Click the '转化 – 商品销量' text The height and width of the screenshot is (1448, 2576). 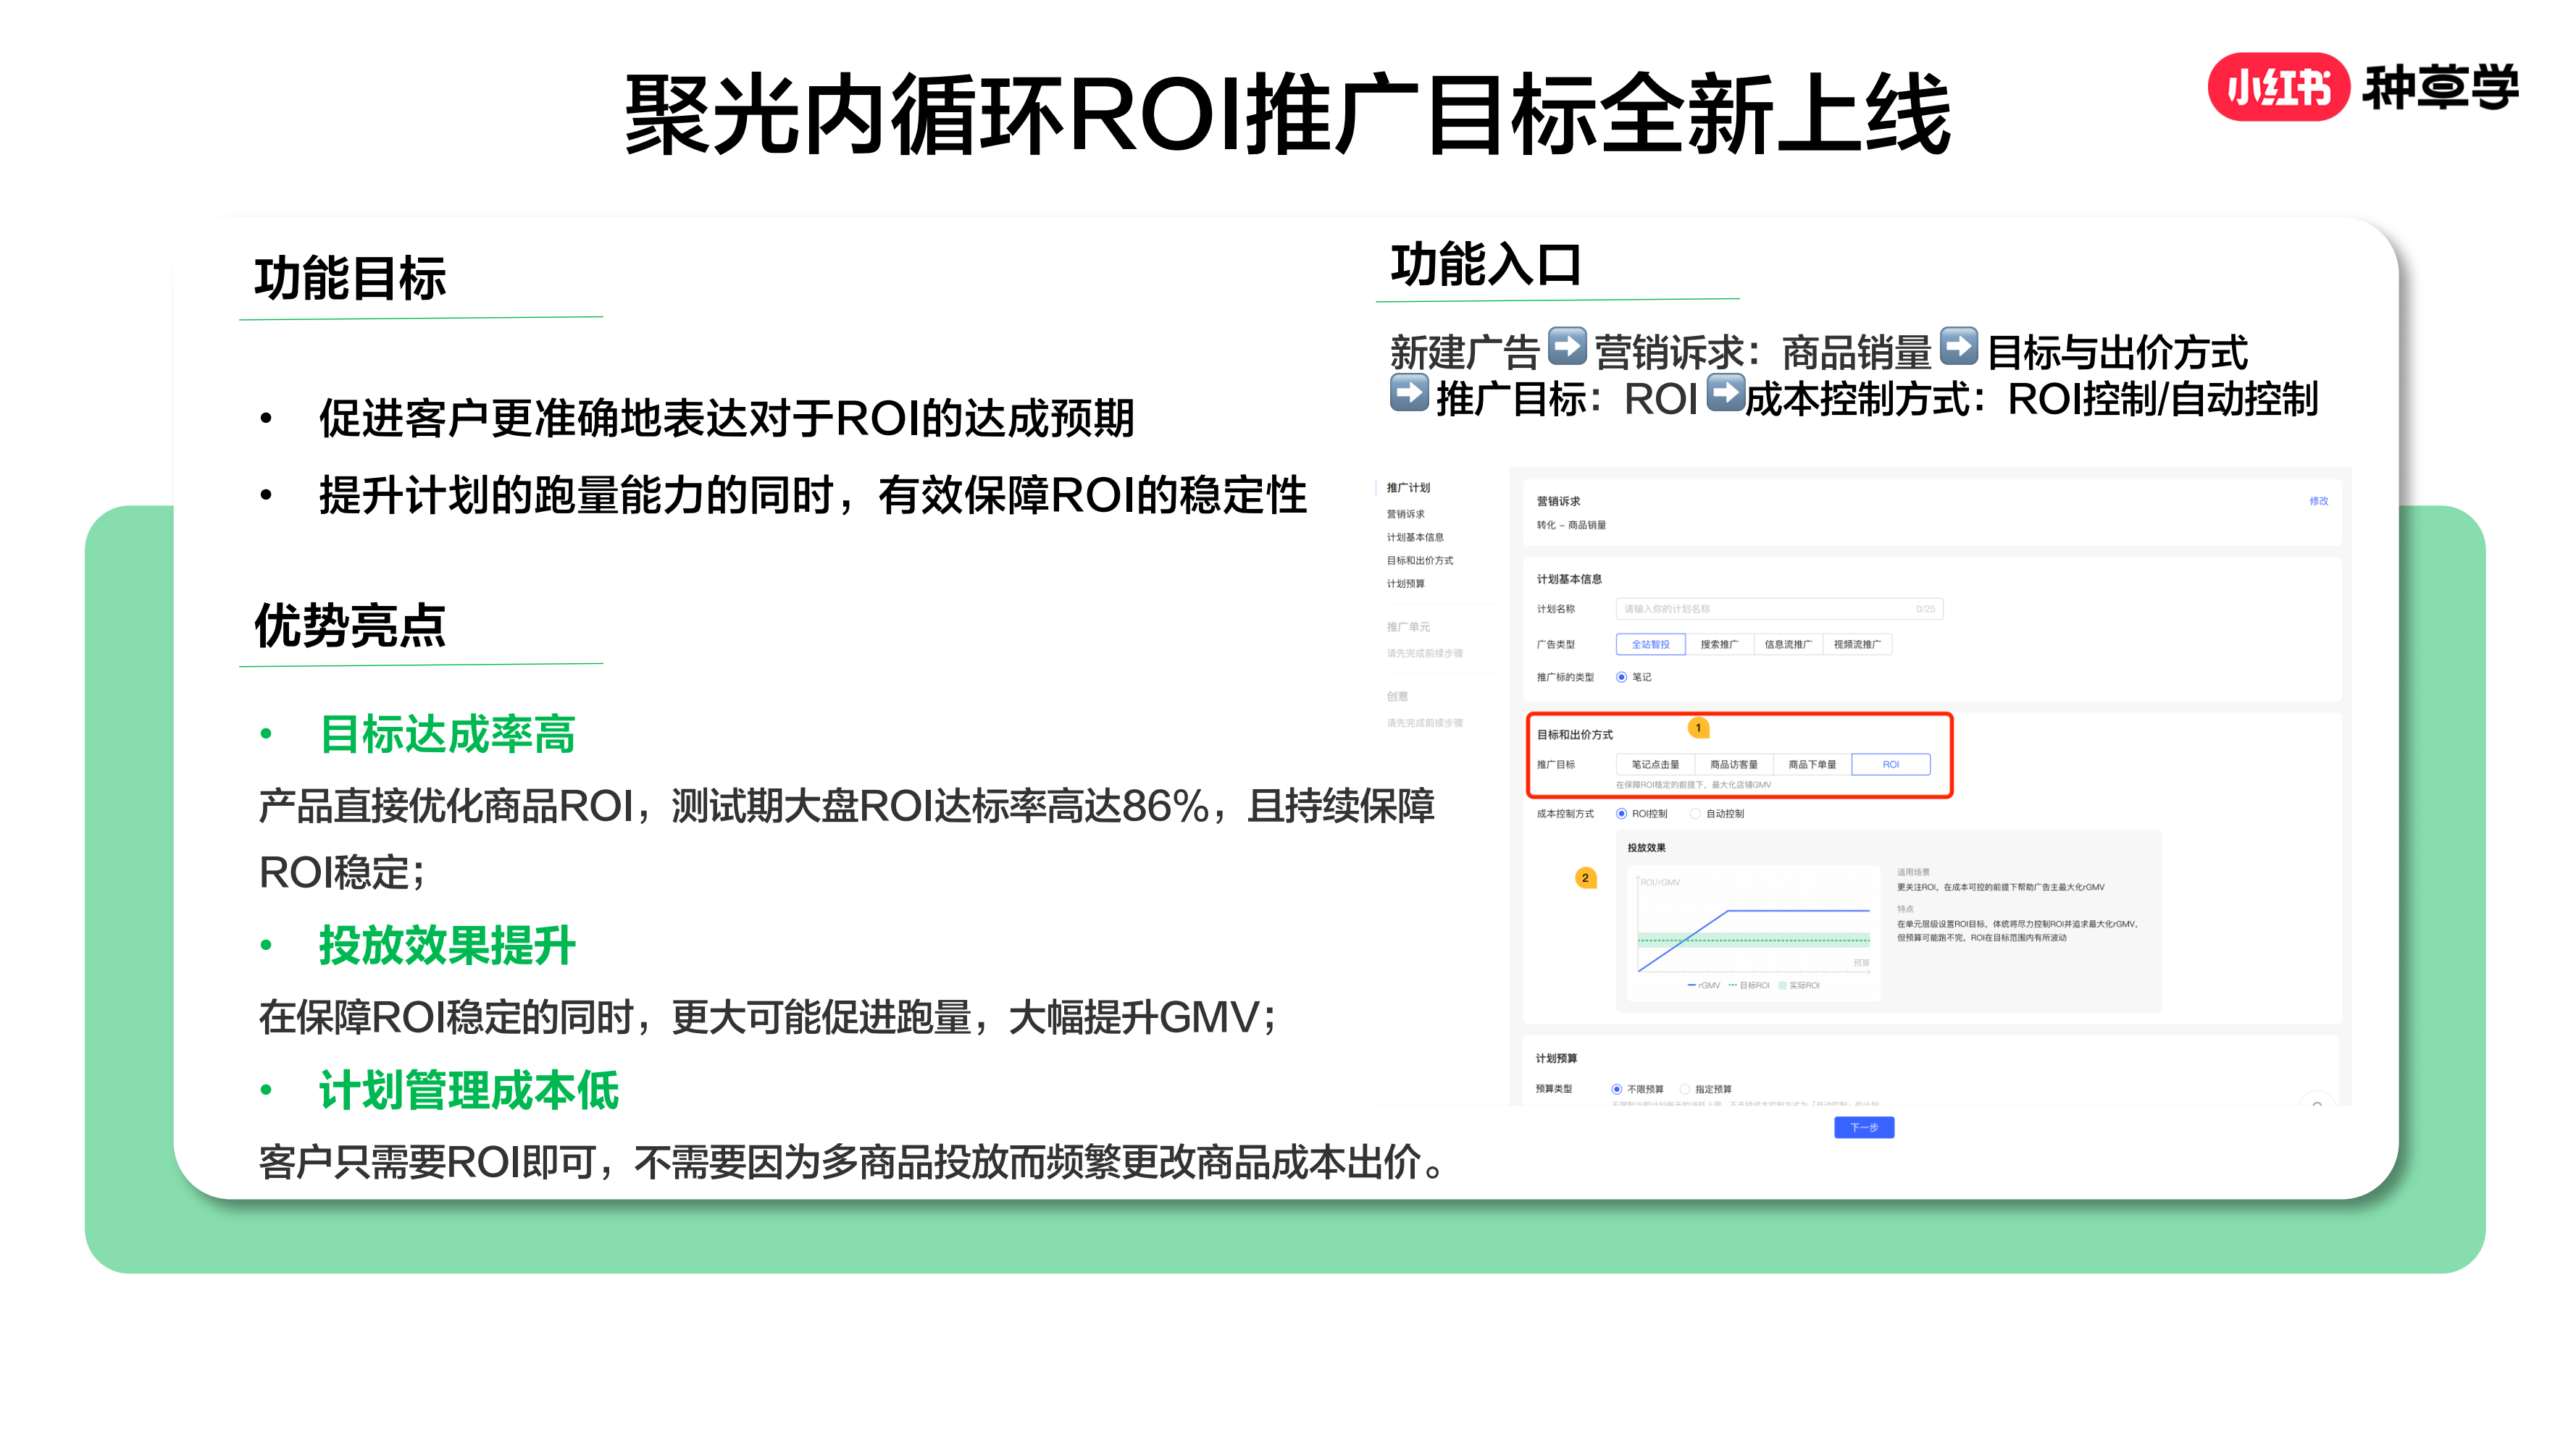[x=1571, y=525]
